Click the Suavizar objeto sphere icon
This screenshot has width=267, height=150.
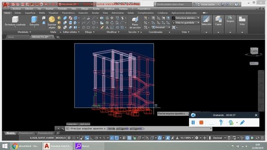(52, 19)
